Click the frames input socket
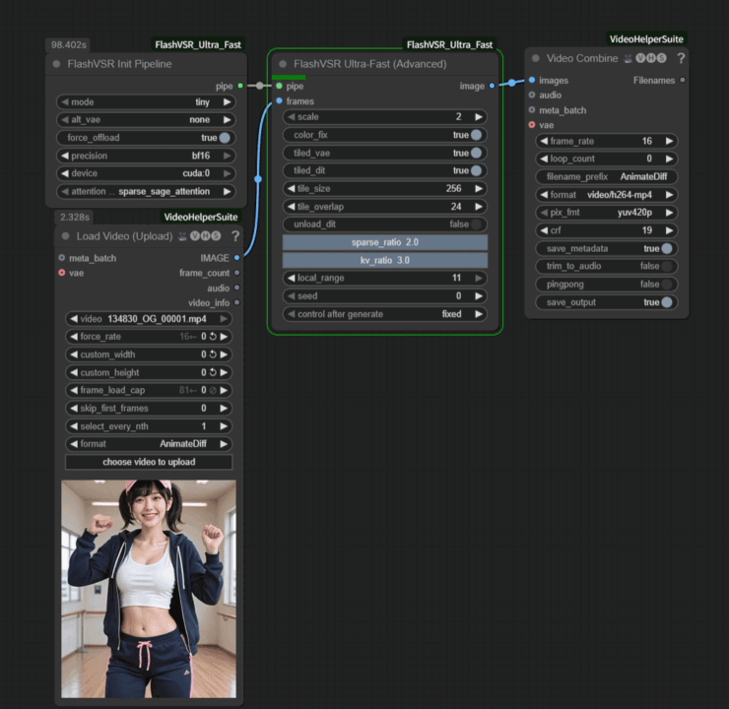 279,100
